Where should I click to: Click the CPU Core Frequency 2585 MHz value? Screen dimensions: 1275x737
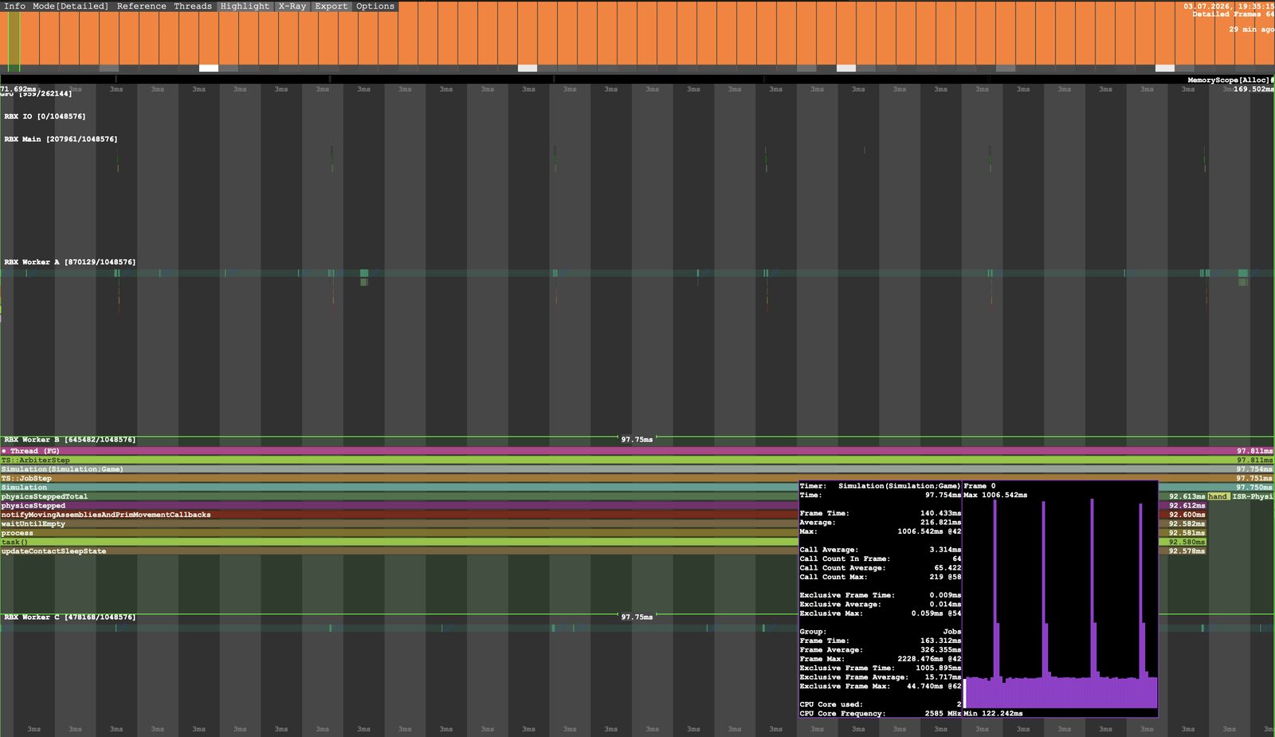click(943, 714)
